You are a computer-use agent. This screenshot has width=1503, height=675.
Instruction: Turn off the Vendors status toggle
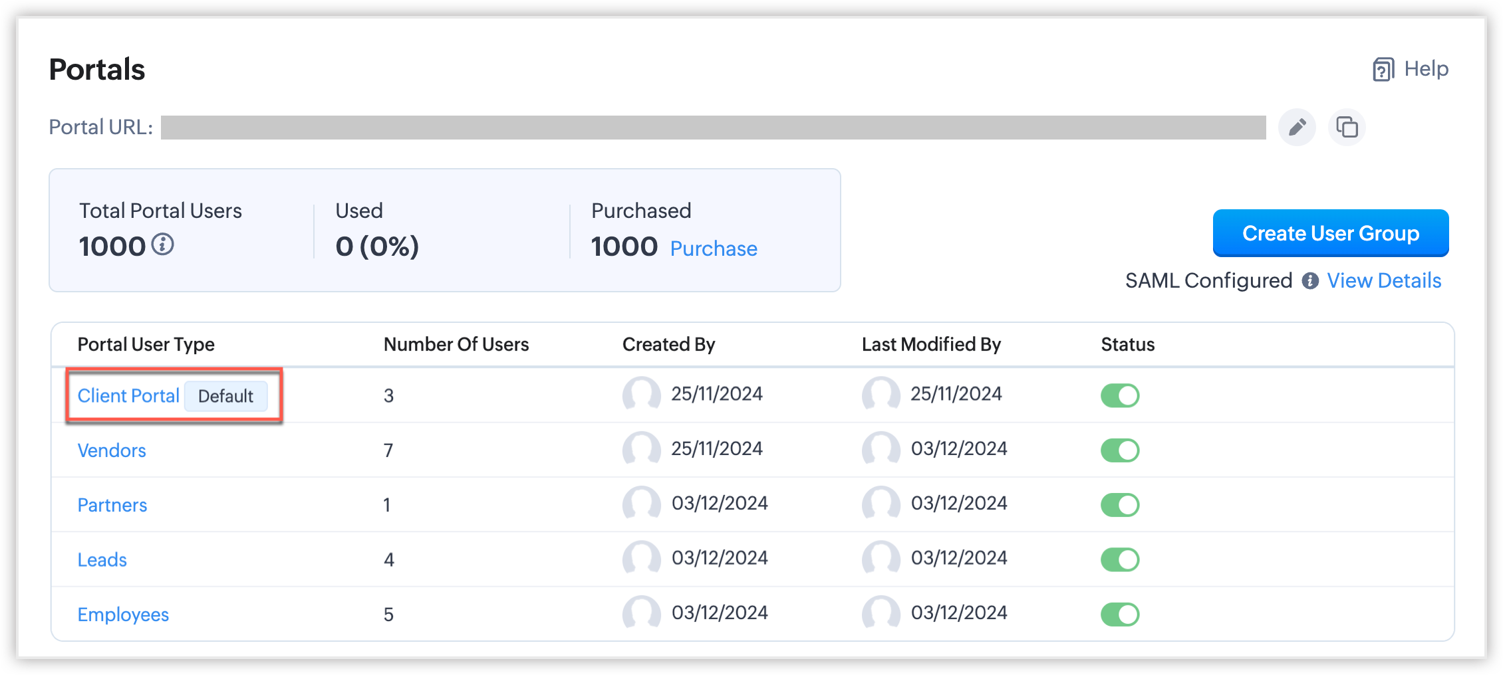coord(1120,450)
